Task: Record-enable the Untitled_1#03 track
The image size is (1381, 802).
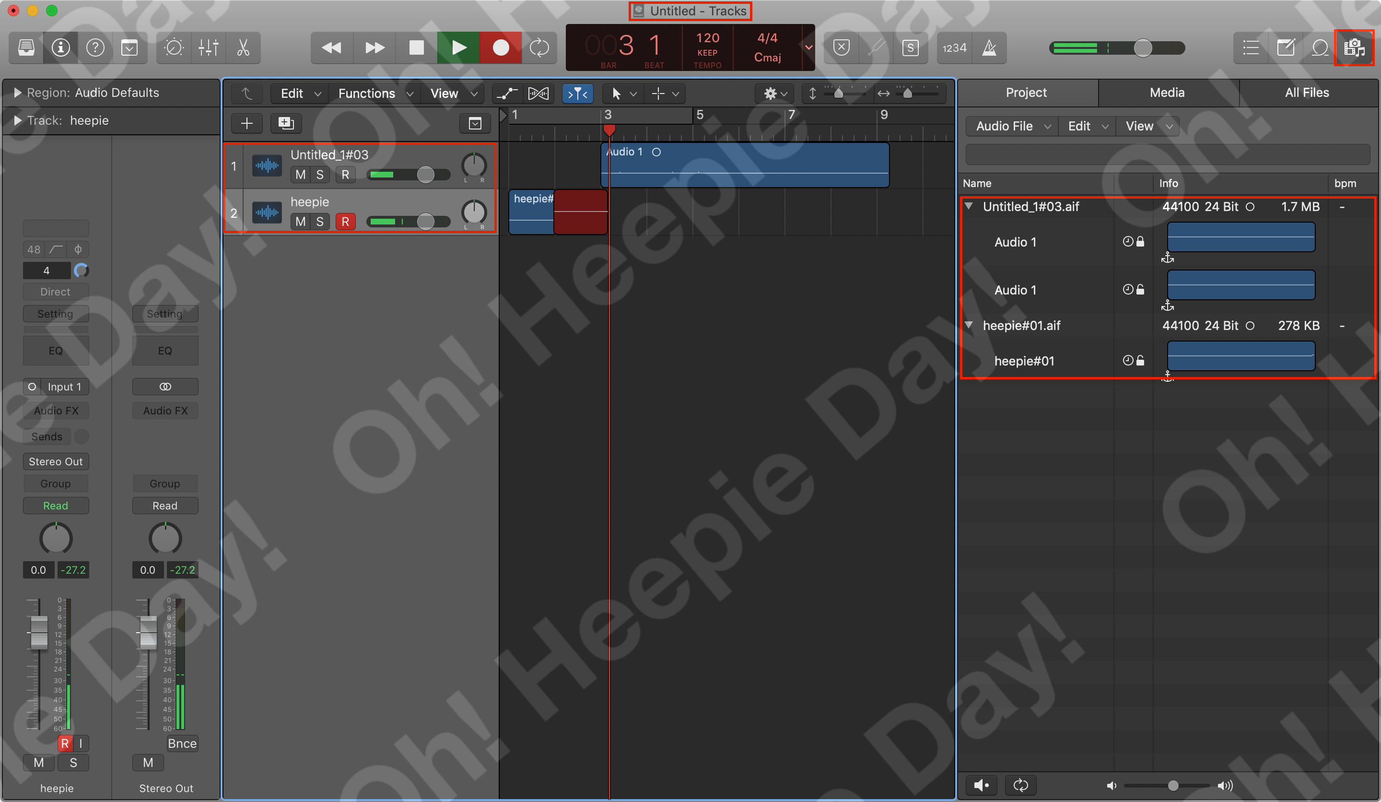Action: click(345, 175)
